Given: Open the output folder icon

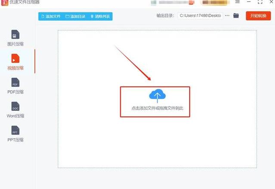Looking at the screenshot, I should click(236, 15).
